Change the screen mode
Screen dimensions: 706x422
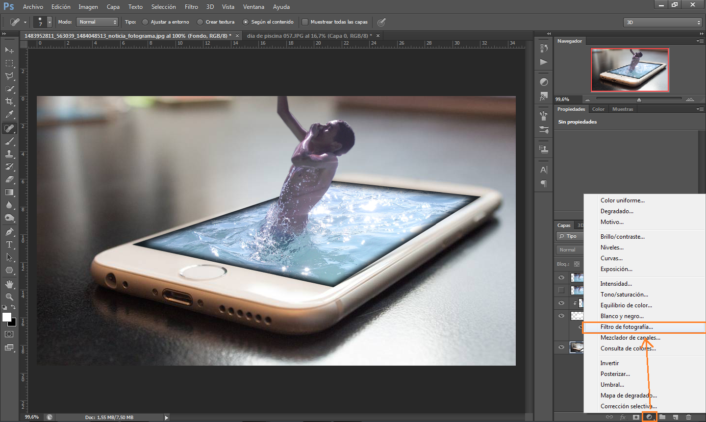tap(9, 348)
